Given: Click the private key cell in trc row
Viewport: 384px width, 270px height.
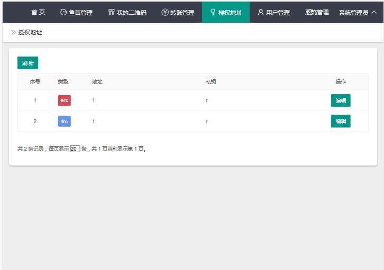Looking at the screenshot, I should click(207, 122).
